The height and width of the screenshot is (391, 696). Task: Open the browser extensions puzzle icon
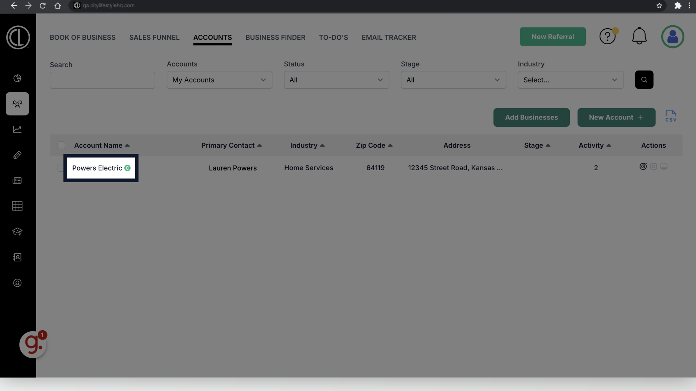(x=678, y=5)
